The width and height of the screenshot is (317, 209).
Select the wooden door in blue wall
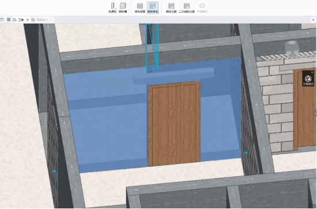[x=174, y=124]
